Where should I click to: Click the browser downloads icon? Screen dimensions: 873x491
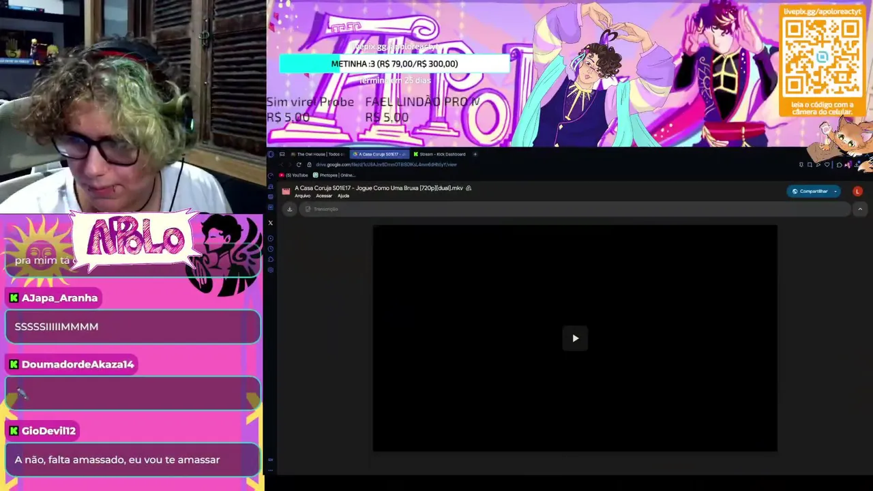857,164
